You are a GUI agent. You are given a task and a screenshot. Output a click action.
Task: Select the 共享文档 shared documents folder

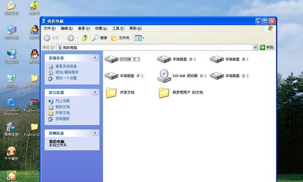(111, 92)
